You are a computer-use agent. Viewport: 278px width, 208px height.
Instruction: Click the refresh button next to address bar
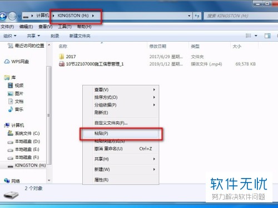tap(197, 16)
